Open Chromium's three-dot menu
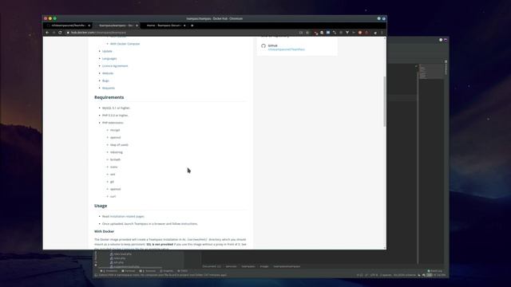Image resolution: width=511 pixels, height=287 pixels. pyautogui.click(x=382, y=33)
